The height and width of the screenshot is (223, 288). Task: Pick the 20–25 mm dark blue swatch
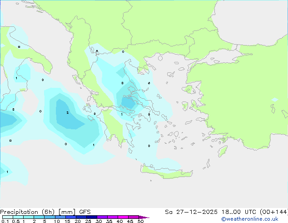(81, 217)
